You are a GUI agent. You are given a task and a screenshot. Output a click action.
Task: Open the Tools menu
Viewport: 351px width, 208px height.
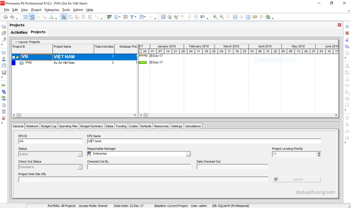click(x=66, y=10)
